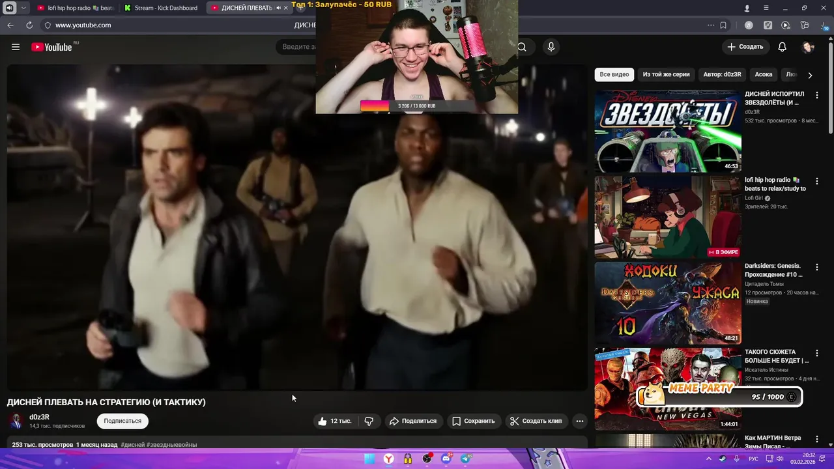Open Telegram on the taskbar
The height and width of the screenshot is (469, 834).
467,459
